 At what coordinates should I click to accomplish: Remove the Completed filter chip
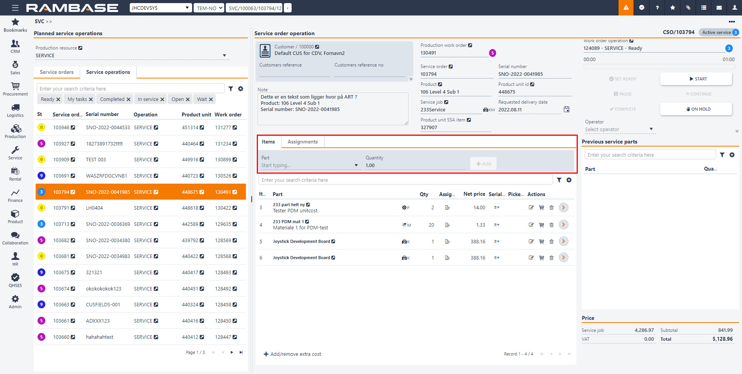pyautogui.click(x=128, y=99)
